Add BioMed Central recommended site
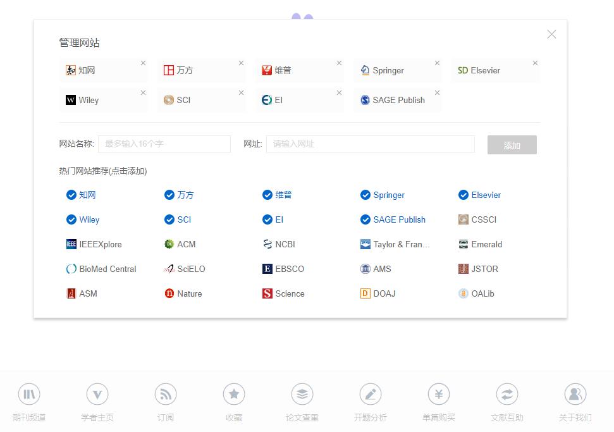Viewport: 614px width, 432px height. click(101, 269)
